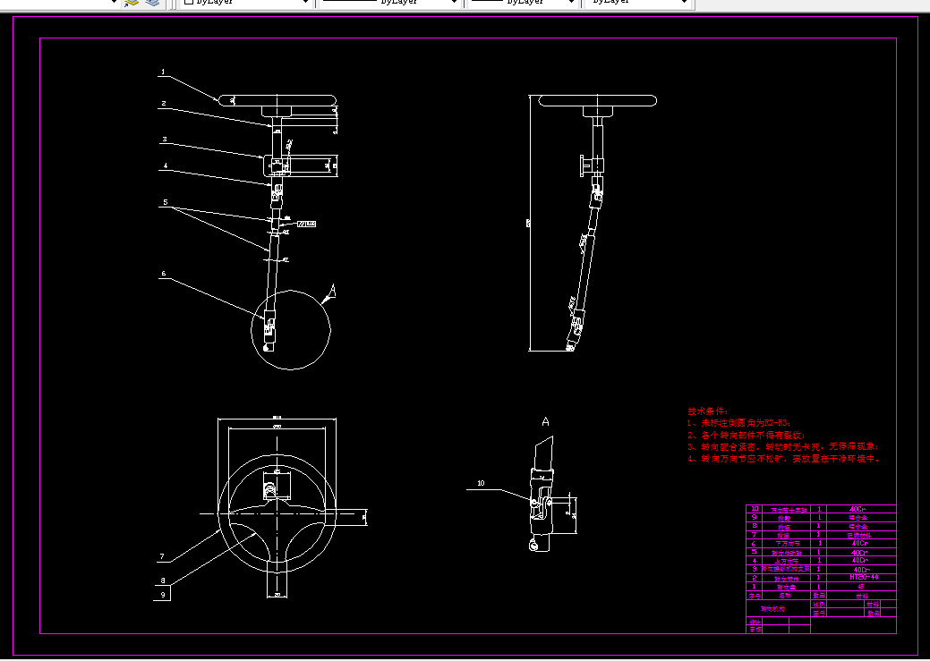Click the layer icon with blue arrow

click(x=132, y=3)
